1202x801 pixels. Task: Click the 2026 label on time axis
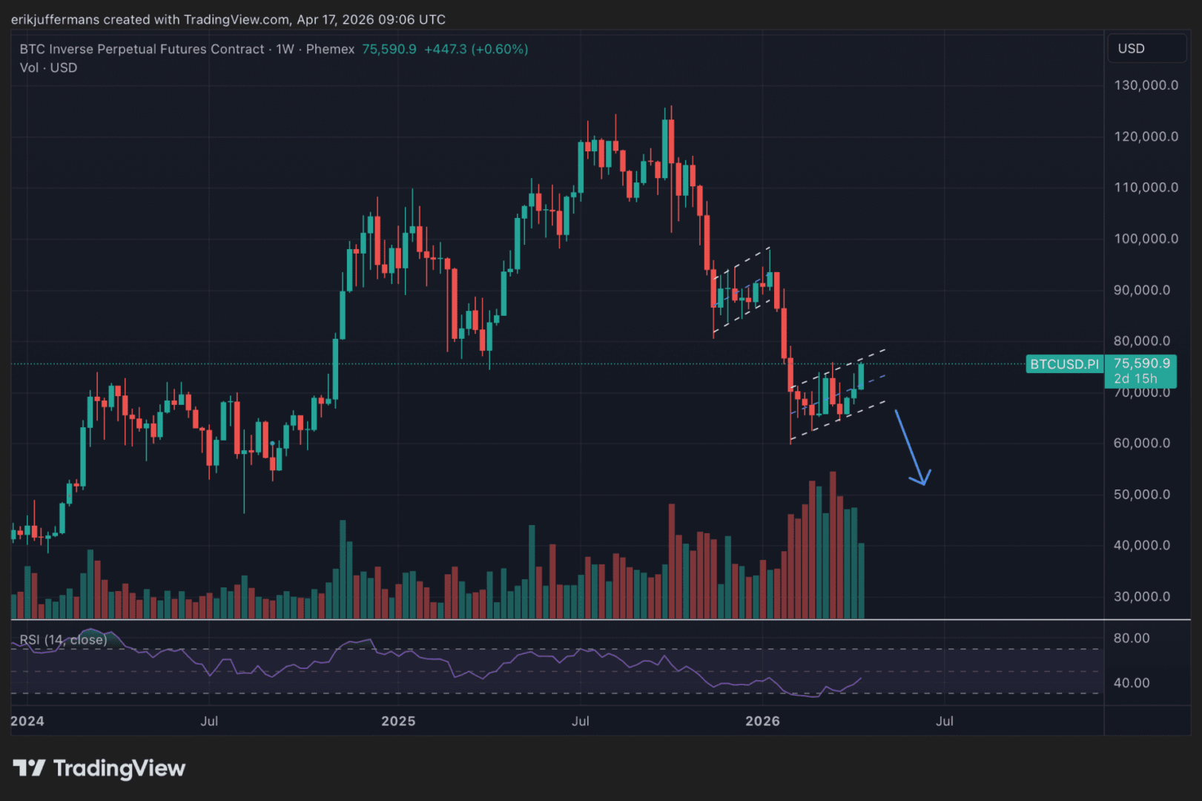pos(762,721)
